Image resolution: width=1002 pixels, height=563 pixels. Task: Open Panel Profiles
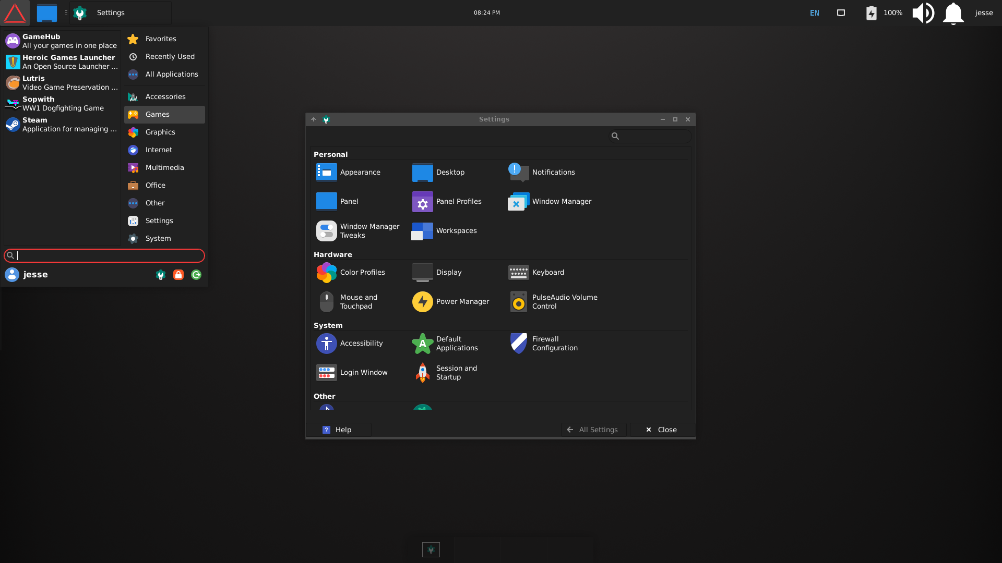click(x=447, y=201)
